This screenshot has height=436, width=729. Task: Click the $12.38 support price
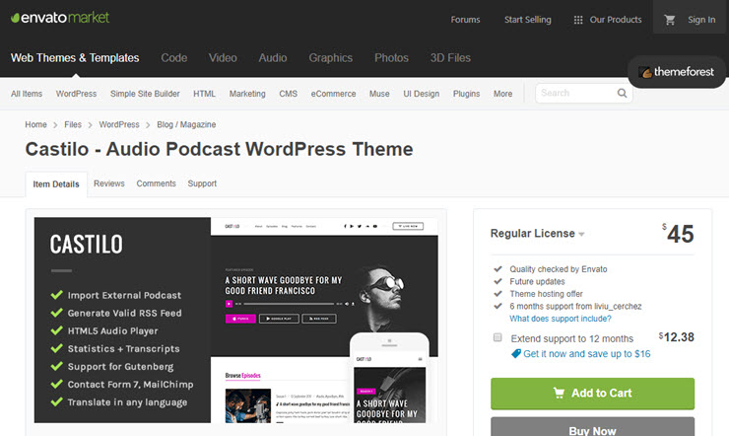tap(676, 337)
